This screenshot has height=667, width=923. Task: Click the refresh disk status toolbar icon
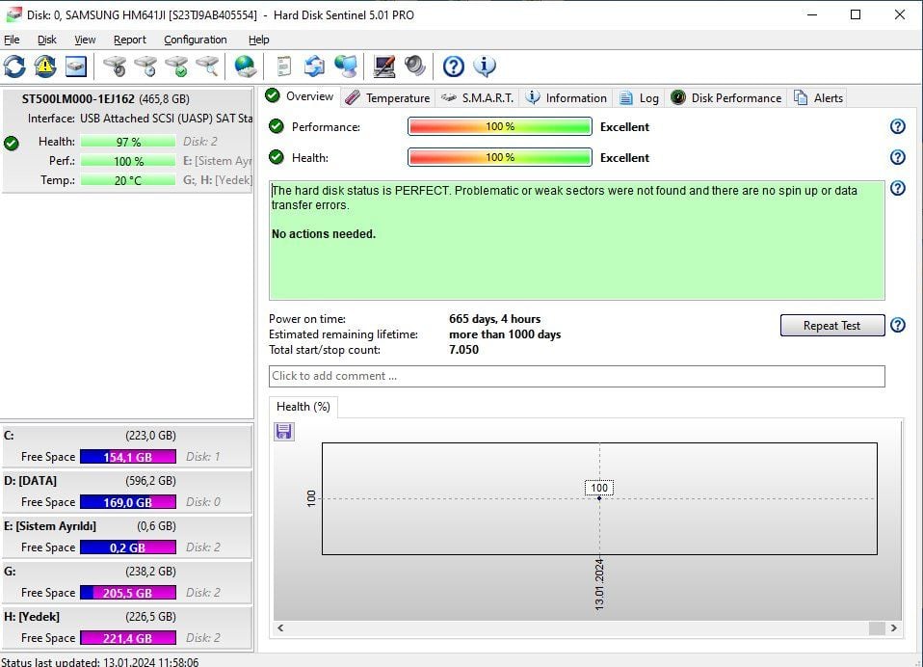15,67
